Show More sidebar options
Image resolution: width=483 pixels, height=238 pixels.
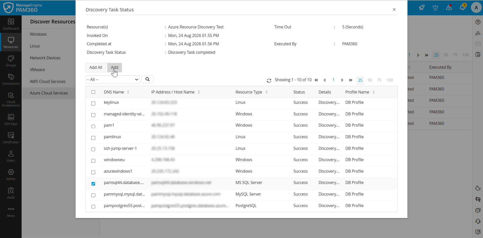(11, 212)
